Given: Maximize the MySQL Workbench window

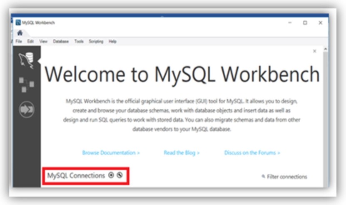Looking at the screenshot, I should click(x=305, y=23).
